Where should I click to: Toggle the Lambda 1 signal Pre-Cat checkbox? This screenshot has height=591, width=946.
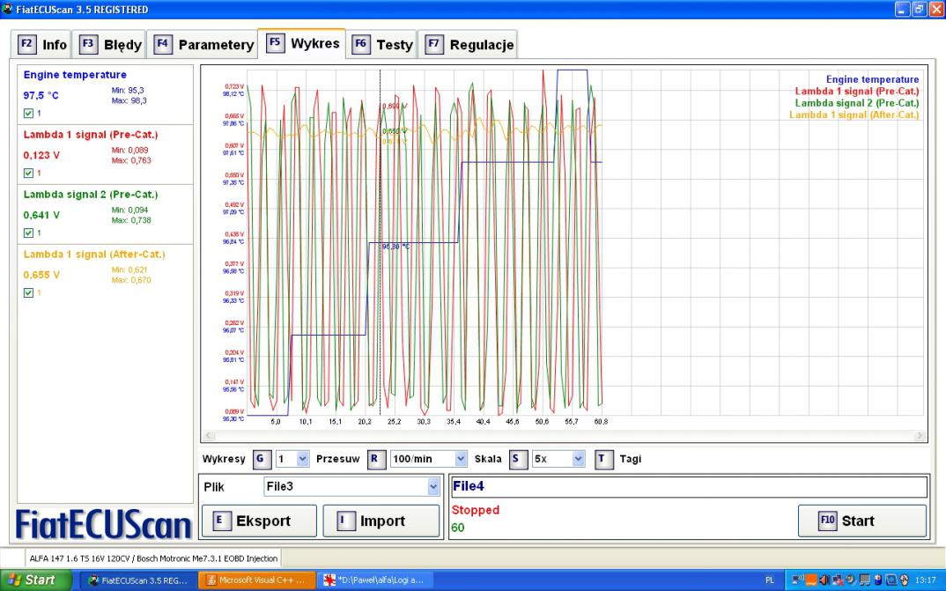(x=28, y=174)
